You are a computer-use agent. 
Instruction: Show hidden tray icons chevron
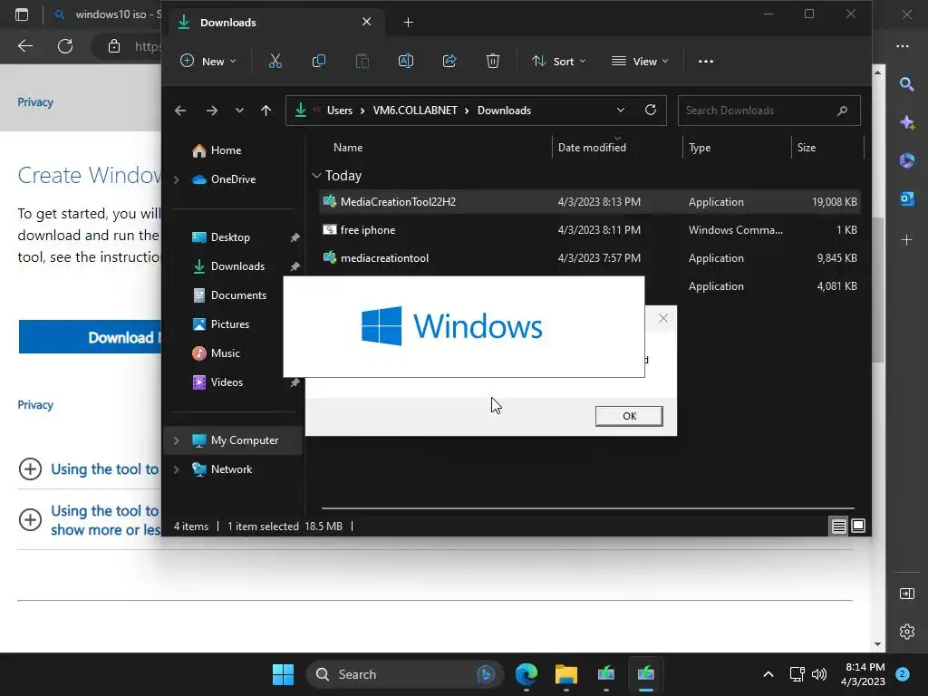pyautogui.click(x=768, y=674)
